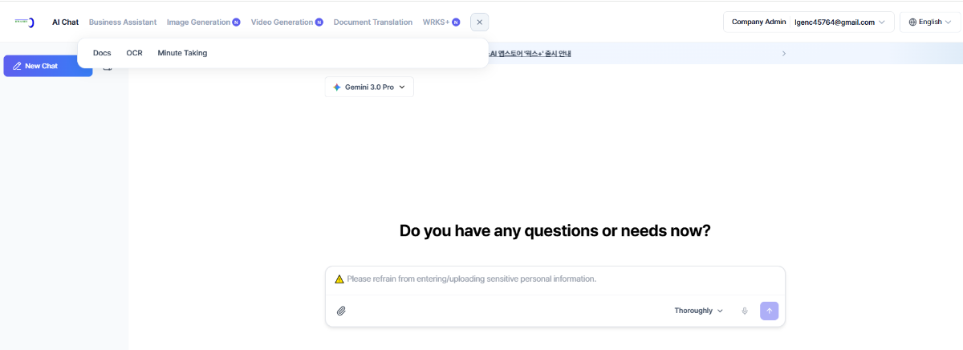
Task: Expand the Thoroughly response mode dropdown
Action: click(x=698, y=311)
